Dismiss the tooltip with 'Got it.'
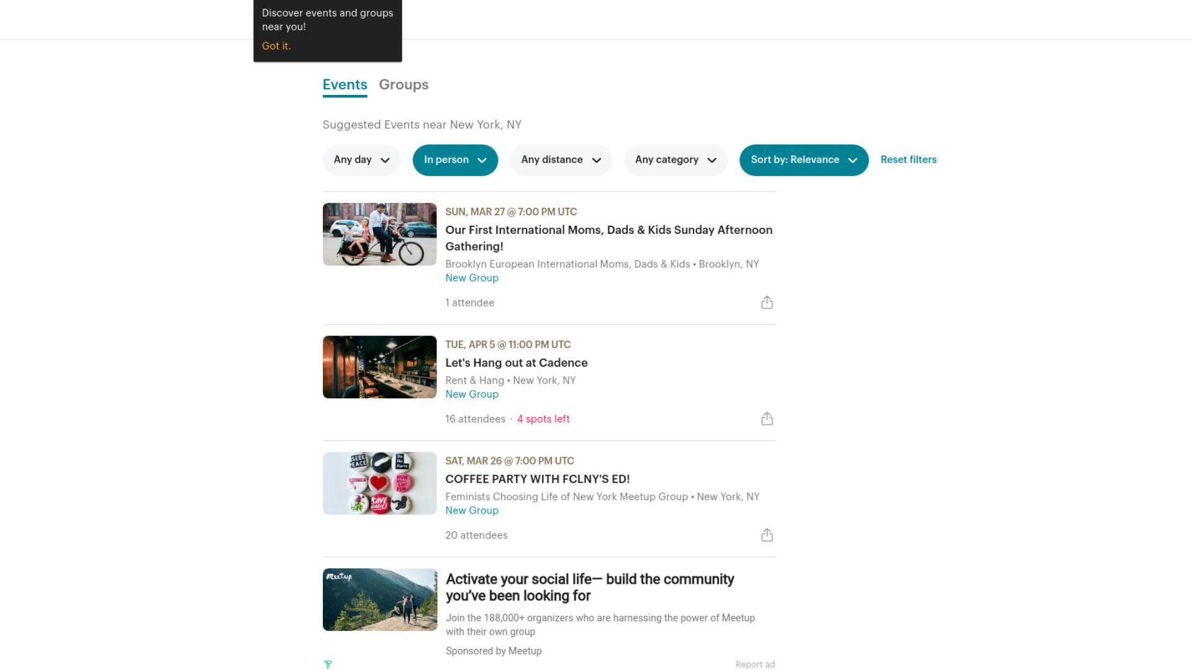The image size is (1192, 670). (x=276, y=46)
